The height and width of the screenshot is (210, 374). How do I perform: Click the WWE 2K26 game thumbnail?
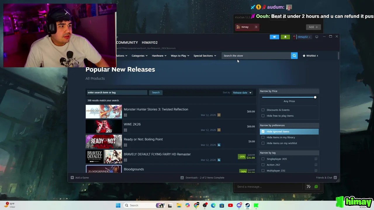point(104,127)
